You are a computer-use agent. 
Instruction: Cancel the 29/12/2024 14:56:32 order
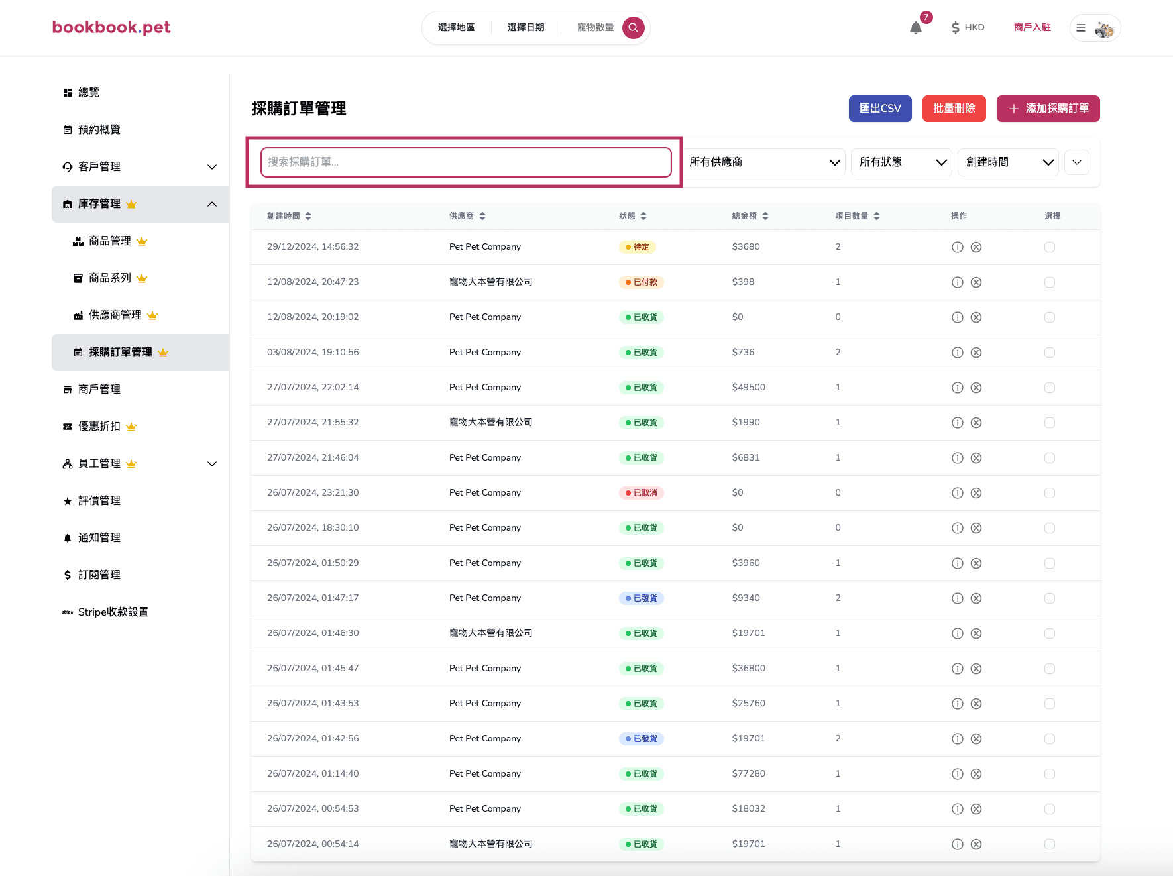(976, 247)
